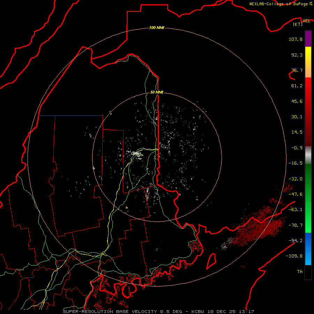Viewport: 314px width, 314px height.
Task: Click the 50 NMI range ring label
Action: [157, 92]
